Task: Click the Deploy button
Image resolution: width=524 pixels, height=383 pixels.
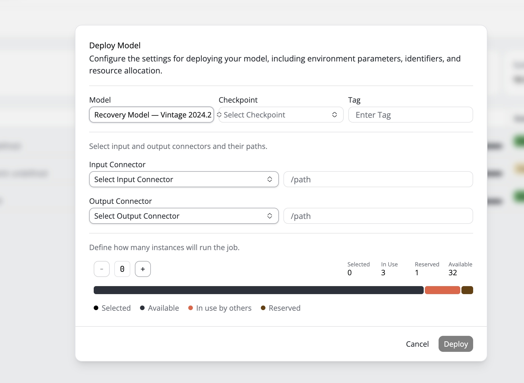Action: (x=455, y=344)
